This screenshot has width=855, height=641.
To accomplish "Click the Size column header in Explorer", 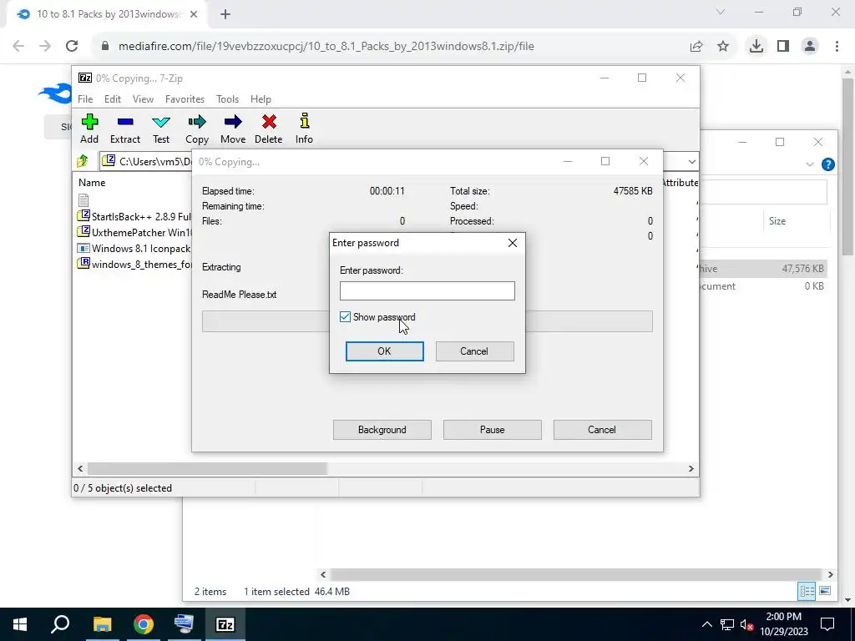I will tap(777, 220).
